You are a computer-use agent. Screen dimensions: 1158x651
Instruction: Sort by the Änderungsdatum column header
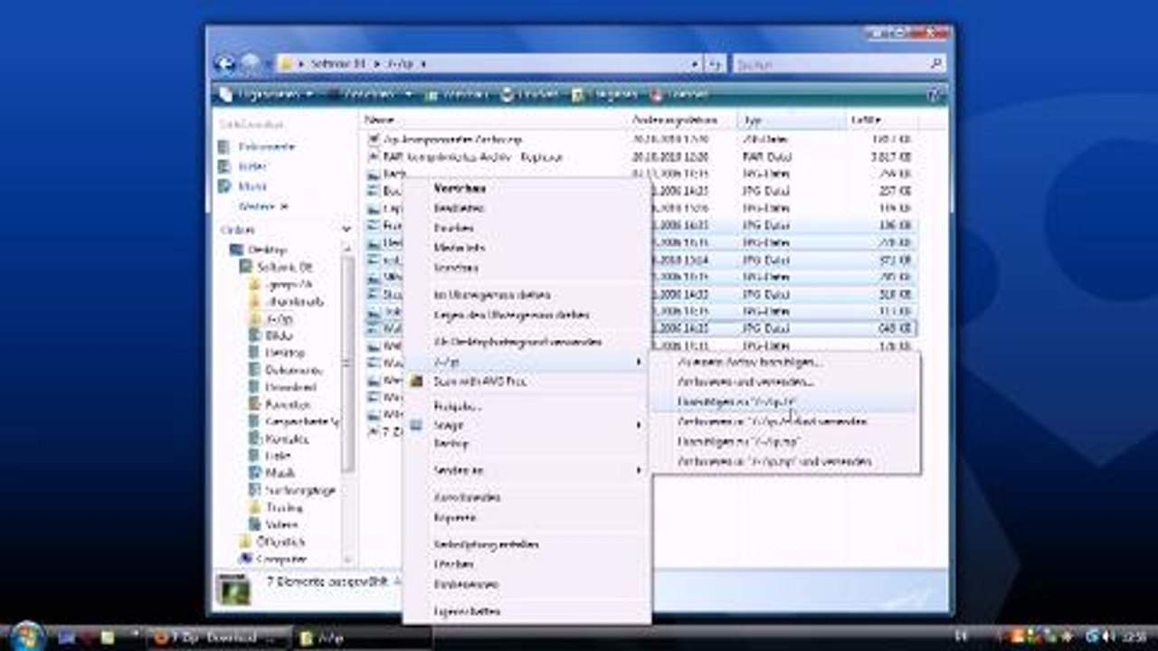click(683, 119)
